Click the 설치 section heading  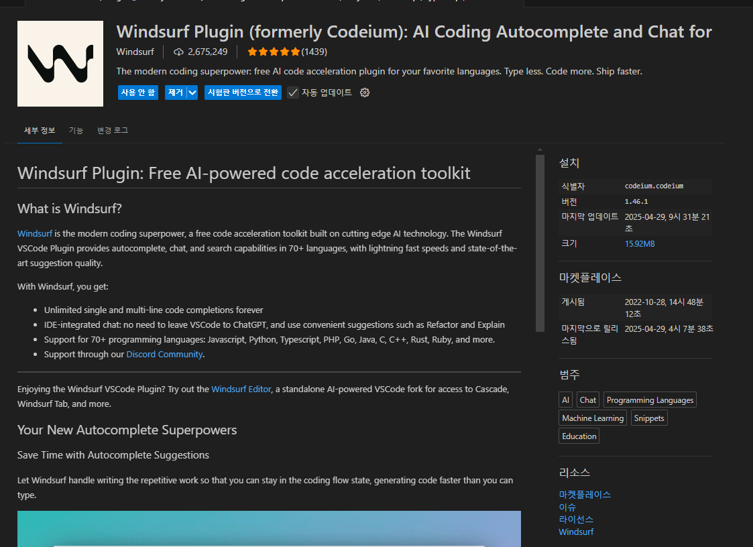pyautogui.click(x=569, y=164)
